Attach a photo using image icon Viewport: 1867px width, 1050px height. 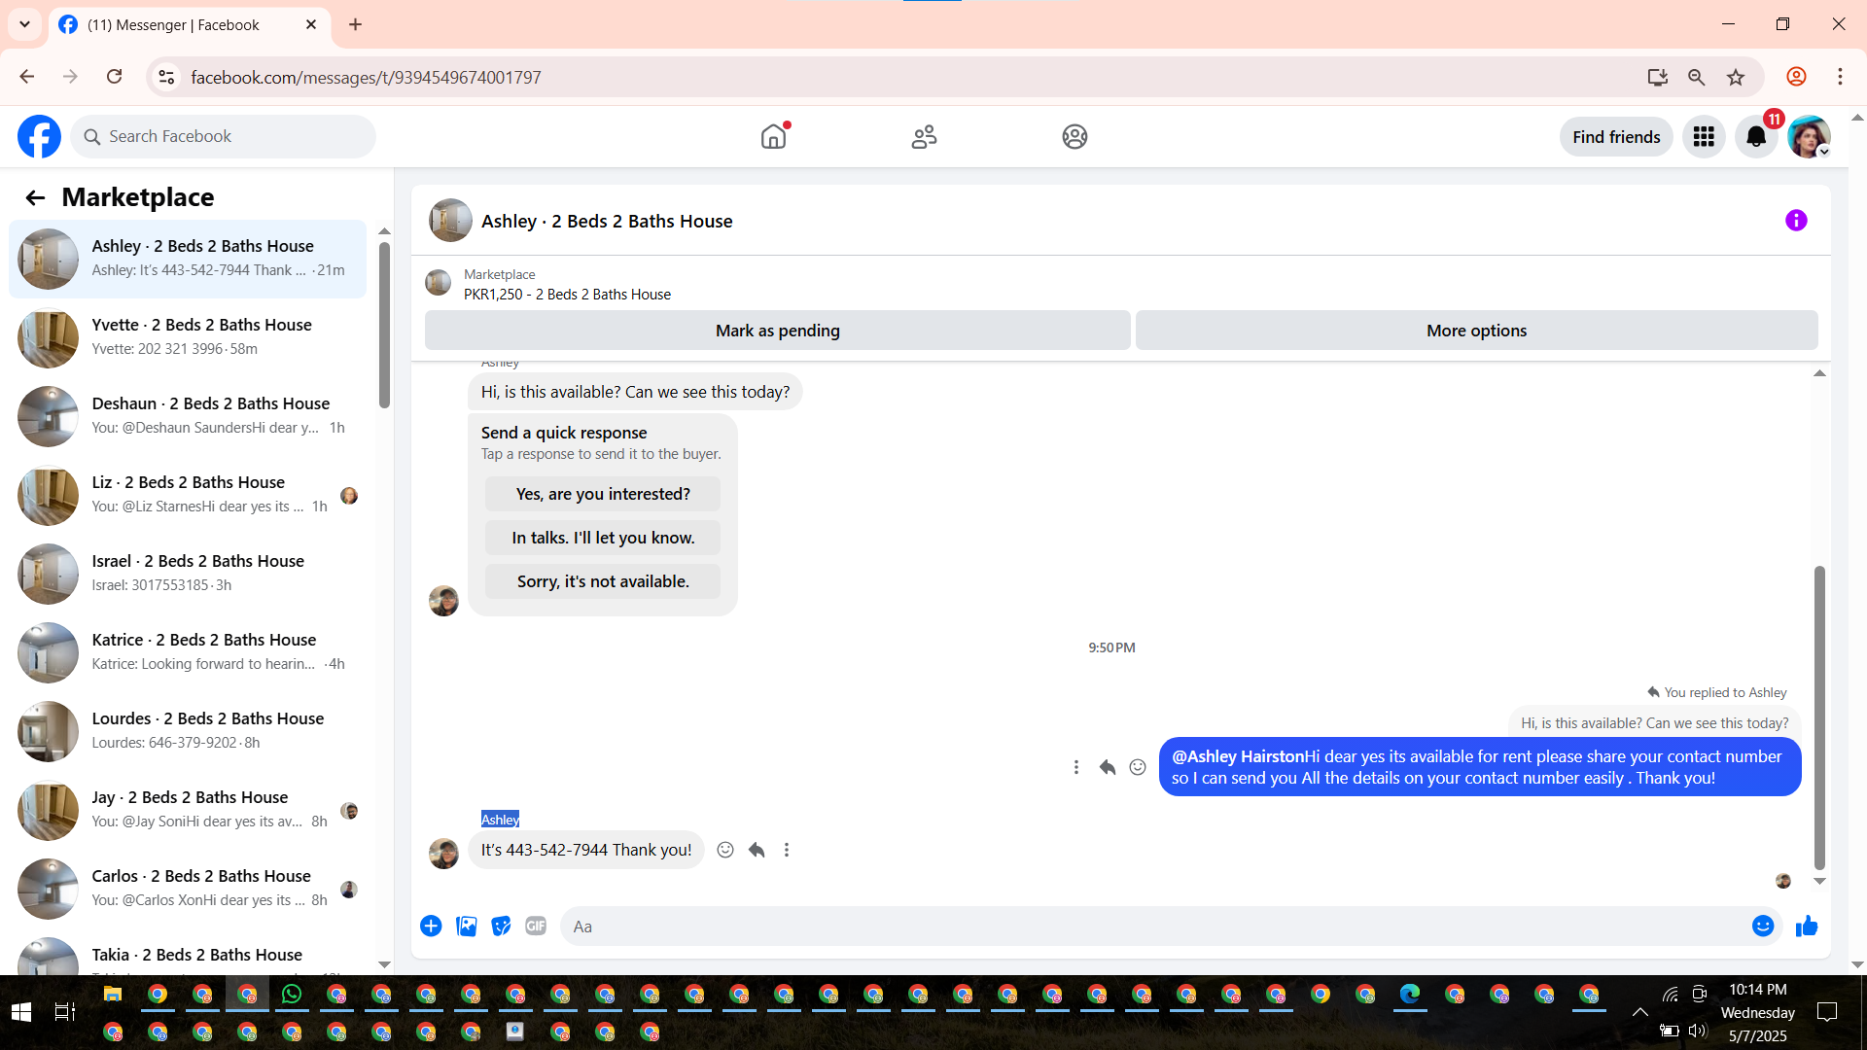pos(466,926)
